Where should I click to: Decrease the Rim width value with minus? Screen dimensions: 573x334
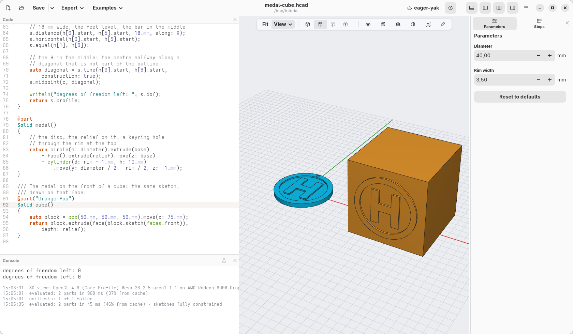pos(539,80)
